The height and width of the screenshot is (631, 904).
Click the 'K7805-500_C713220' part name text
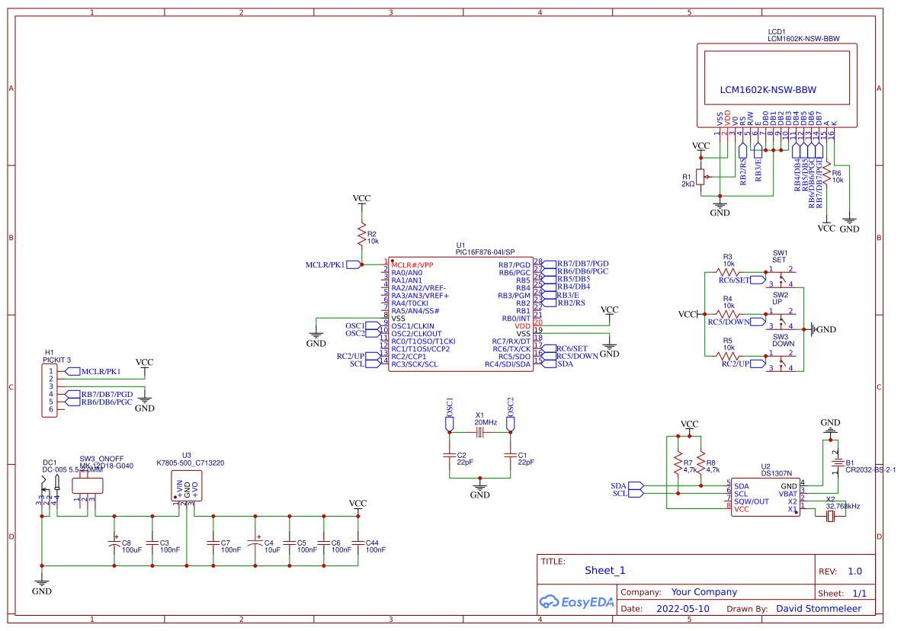191,463
